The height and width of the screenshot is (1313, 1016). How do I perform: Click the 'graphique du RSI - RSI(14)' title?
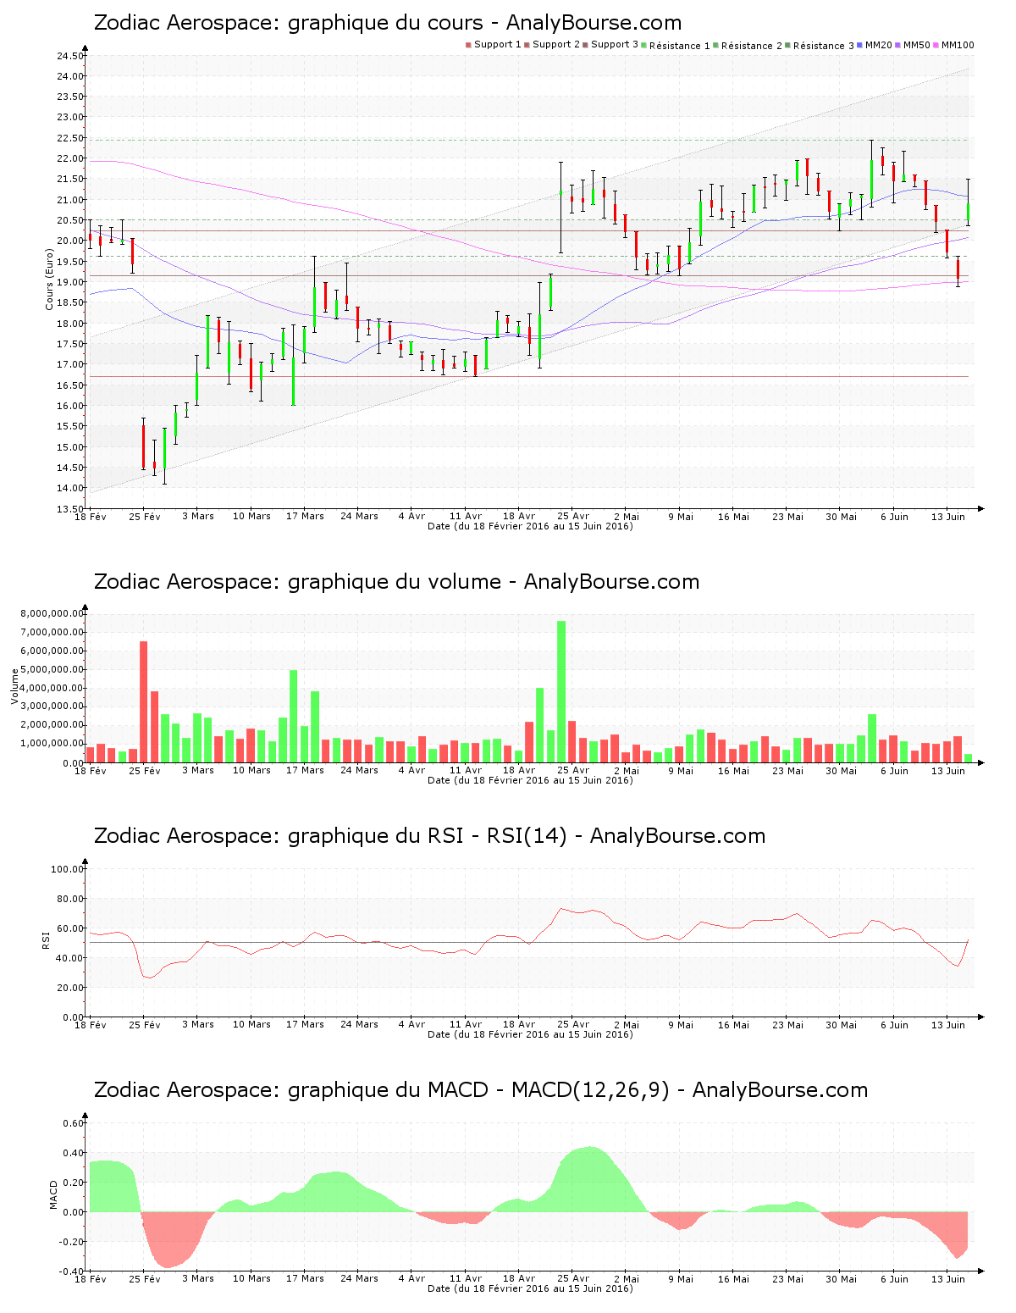[x=429, y=836]
